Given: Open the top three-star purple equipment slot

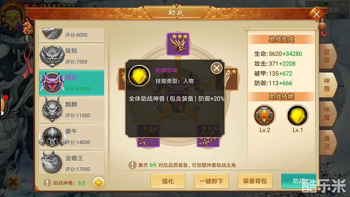Looking at the screenshot, I should coord(178,44).
